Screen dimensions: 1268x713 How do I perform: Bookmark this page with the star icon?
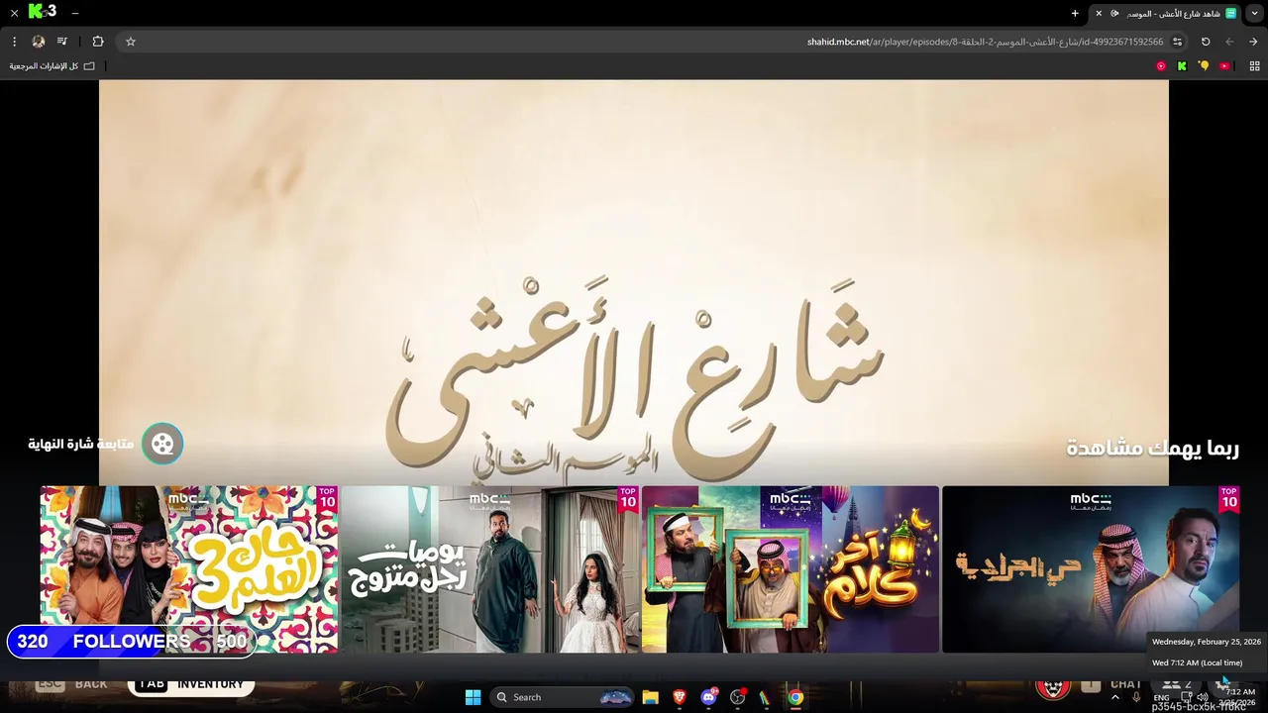130,42
